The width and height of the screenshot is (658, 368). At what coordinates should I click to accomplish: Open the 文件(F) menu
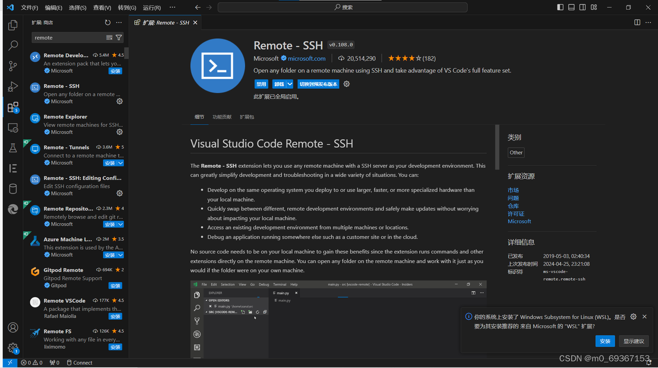pyautogui.click(x=29, y=8)
